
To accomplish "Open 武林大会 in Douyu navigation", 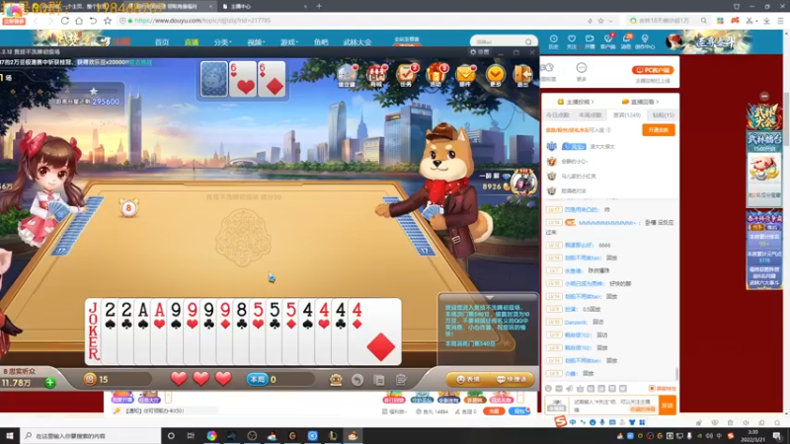I will pyautogui.click(x=357, y=42).
